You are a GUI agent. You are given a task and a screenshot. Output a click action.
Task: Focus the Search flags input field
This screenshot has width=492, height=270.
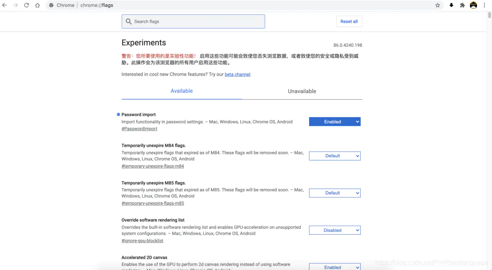[193, 21]
